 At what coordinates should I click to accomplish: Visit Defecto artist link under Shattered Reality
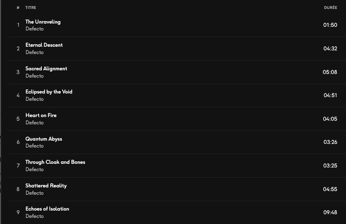[x=34, y=193]
